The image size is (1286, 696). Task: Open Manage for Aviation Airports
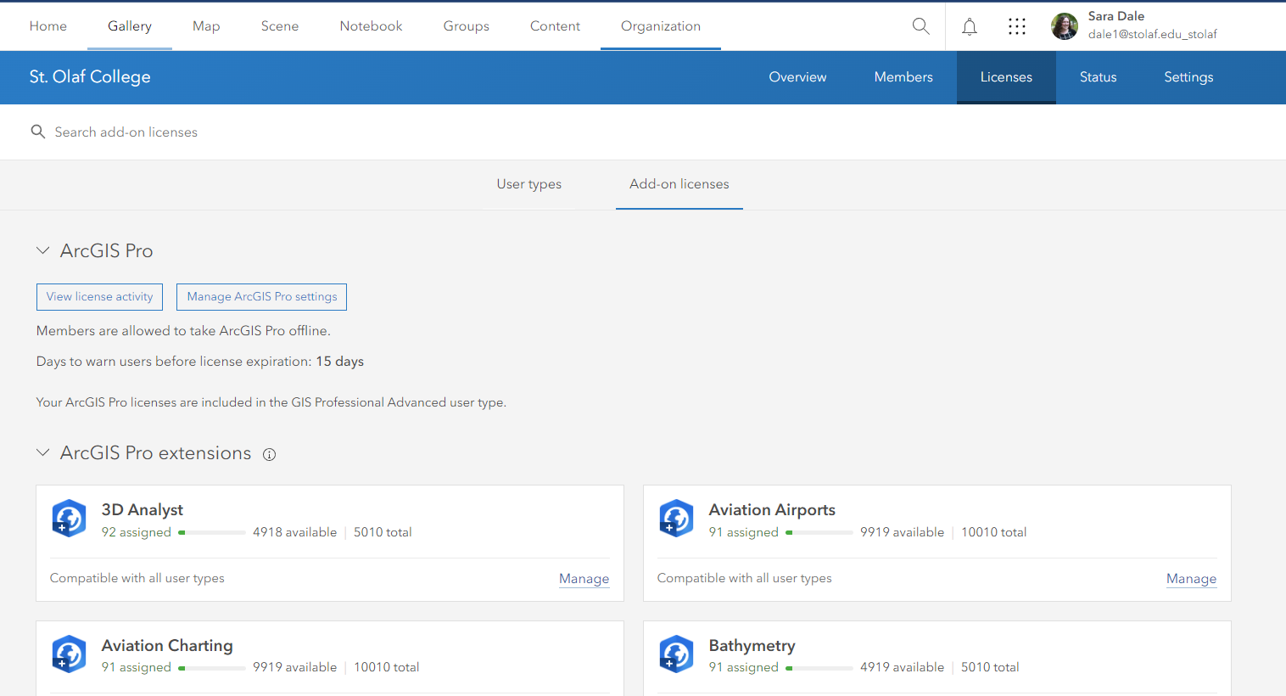(x=1191, y=578)
